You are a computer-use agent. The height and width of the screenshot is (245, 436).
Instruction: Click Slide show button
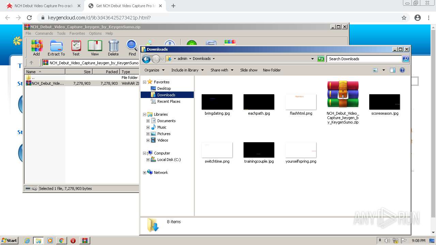coord(249,70)
